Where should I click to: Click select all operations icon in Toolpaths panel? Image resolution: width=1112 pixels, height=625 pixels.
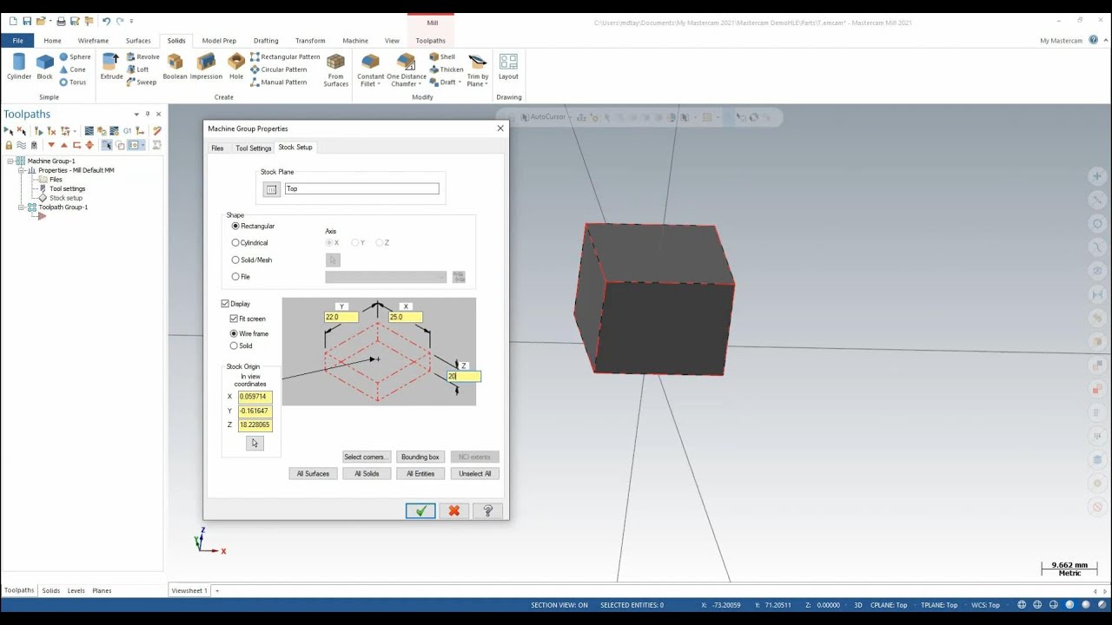coord(9,131)
